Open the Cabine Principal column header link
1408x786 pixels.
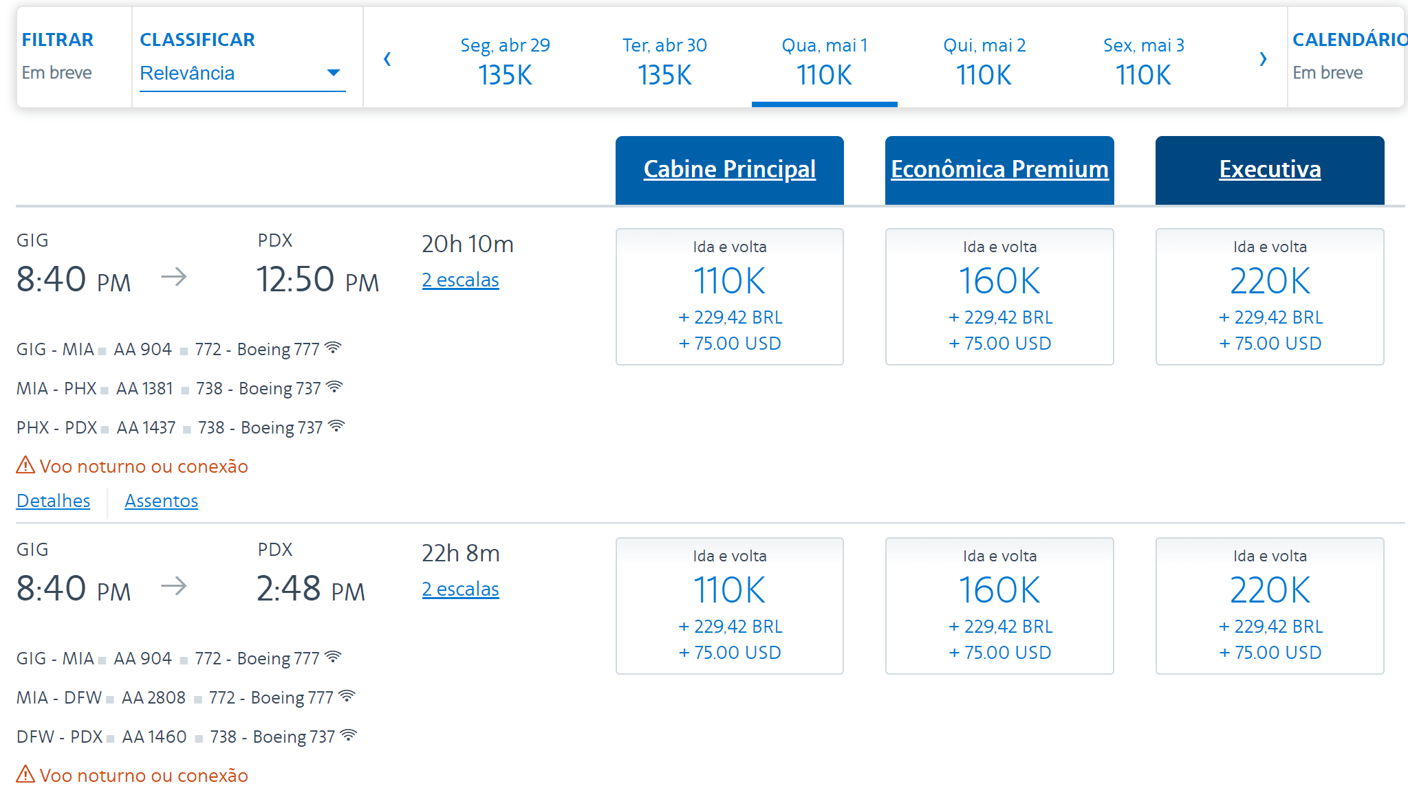(x=730, y=169)
